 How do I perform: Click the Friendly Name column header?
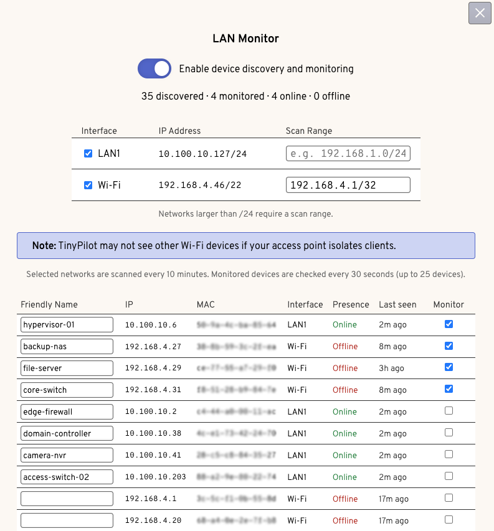[x=49, y=304]
